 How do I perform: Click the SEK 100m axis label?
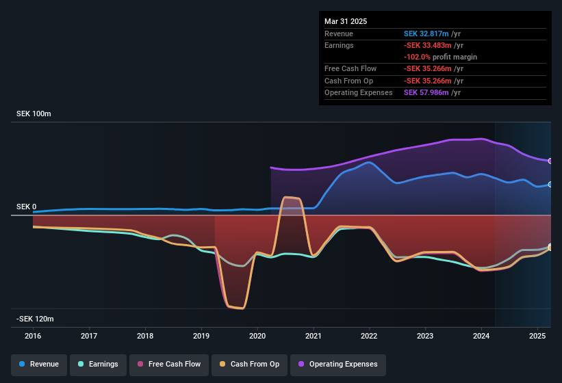[34, 114]
